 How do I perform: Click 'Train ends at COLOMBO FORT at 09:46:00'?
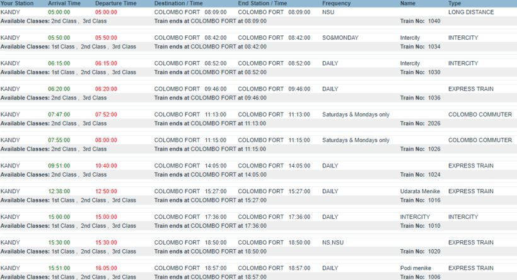pyautogui.click(x=210, y=98)
